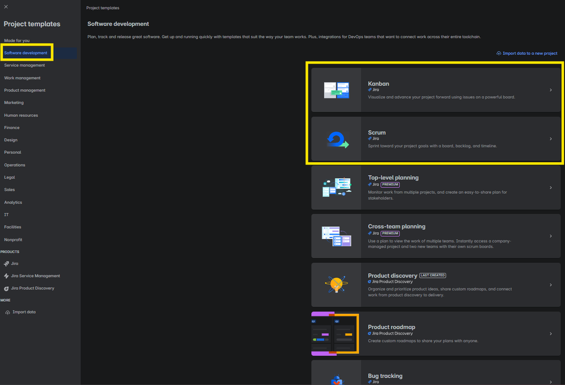565x385 pixels.
Task: Expand Kanban template with chevron
Action: 551,90
